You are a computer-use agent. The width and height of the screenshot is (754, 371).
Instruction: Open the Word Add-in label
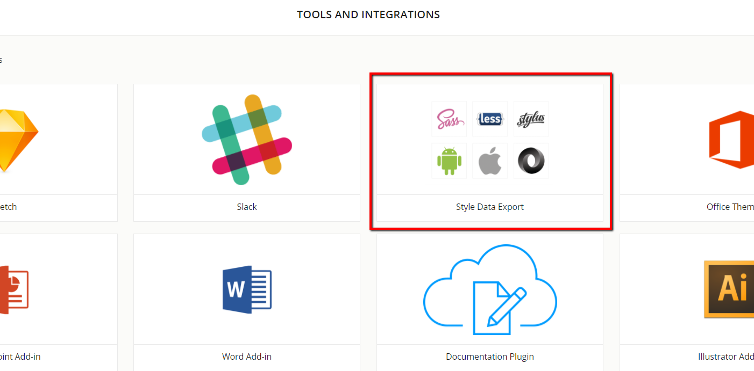coord(247,357)
